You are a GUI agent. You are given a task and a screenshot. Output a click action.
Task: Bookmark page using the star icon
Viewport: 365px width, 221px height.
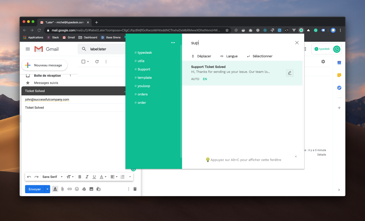[227, 30]
